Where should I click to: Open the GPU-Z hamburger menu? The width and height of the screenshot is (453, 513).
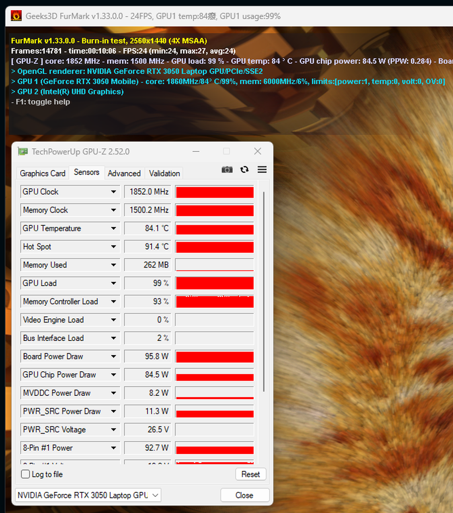(x=262, y=169)
